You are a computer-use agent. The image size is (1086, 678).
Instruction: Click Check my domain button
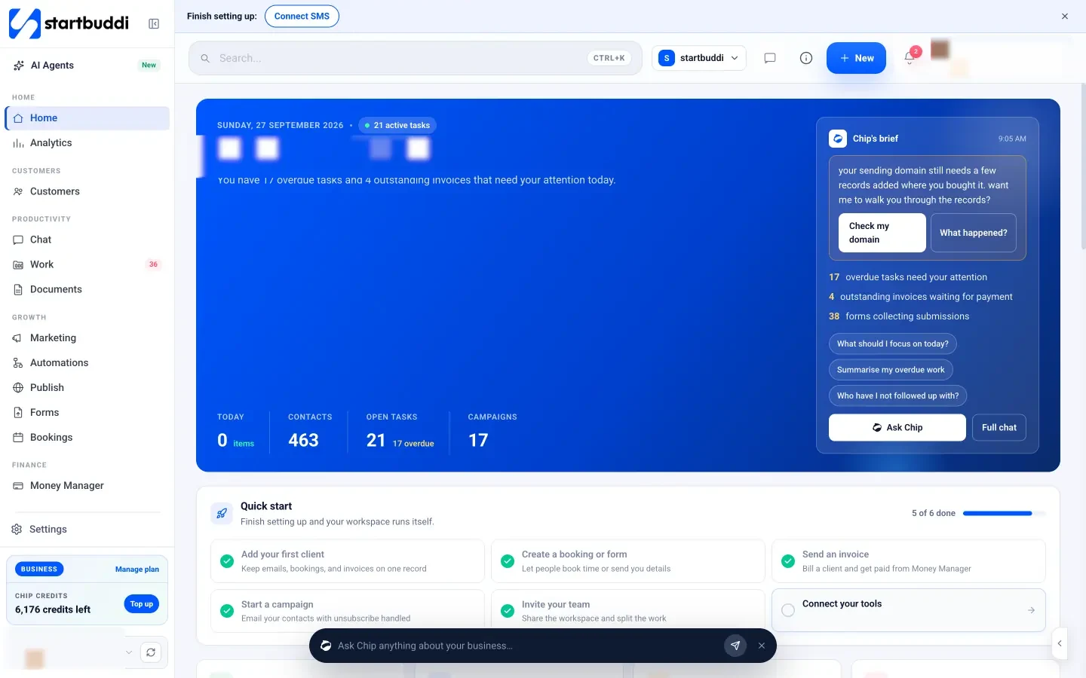point(882,233)
